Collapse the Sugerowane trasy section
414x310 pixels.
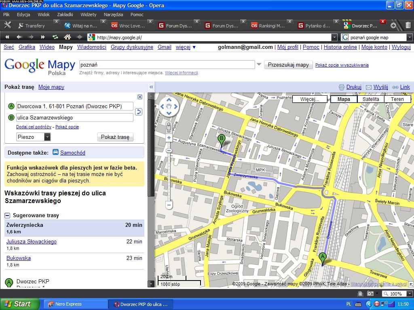point(7,216)
